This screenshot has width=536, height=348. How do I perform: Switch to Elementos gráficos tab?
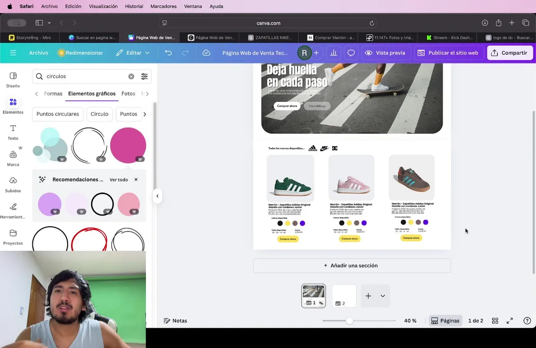click(92, 93)
